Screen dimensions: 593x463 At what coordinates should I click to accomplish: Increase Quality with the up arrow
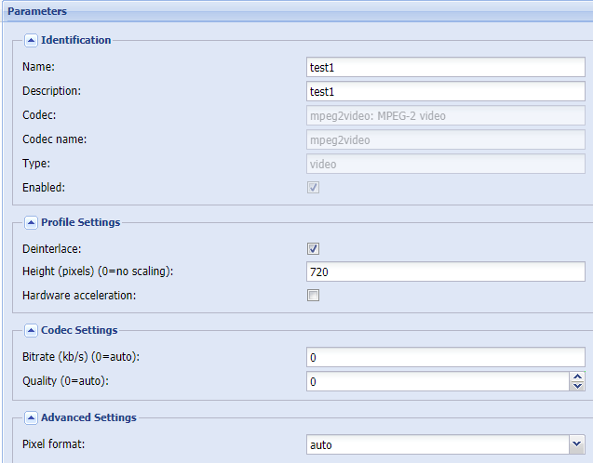(x=577, y=377)
